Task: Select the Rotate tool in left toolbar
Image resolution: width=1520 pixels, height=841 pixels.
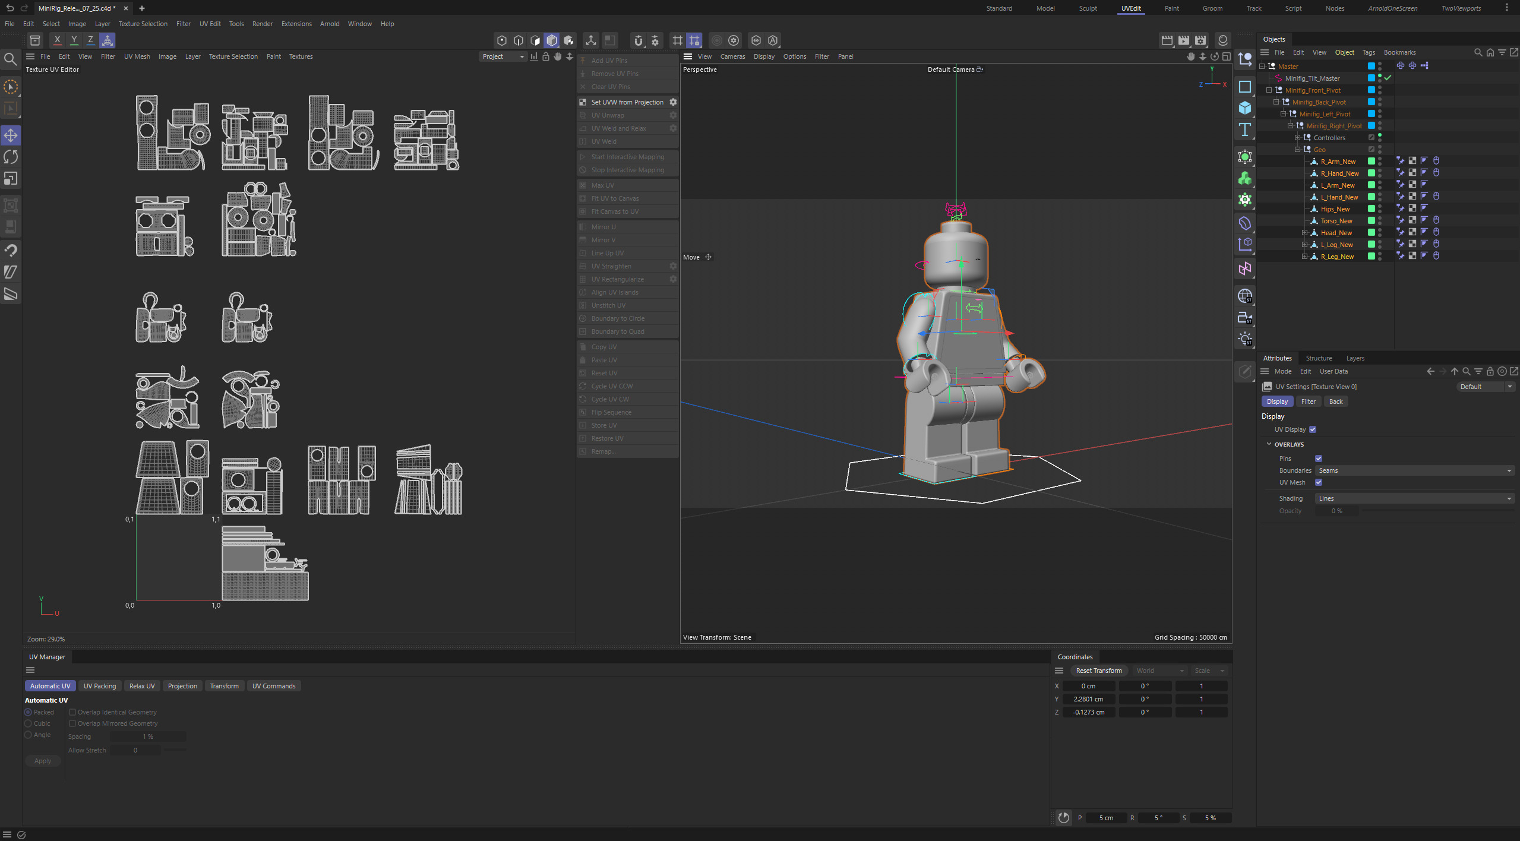Action: click(x=11, y=157)
